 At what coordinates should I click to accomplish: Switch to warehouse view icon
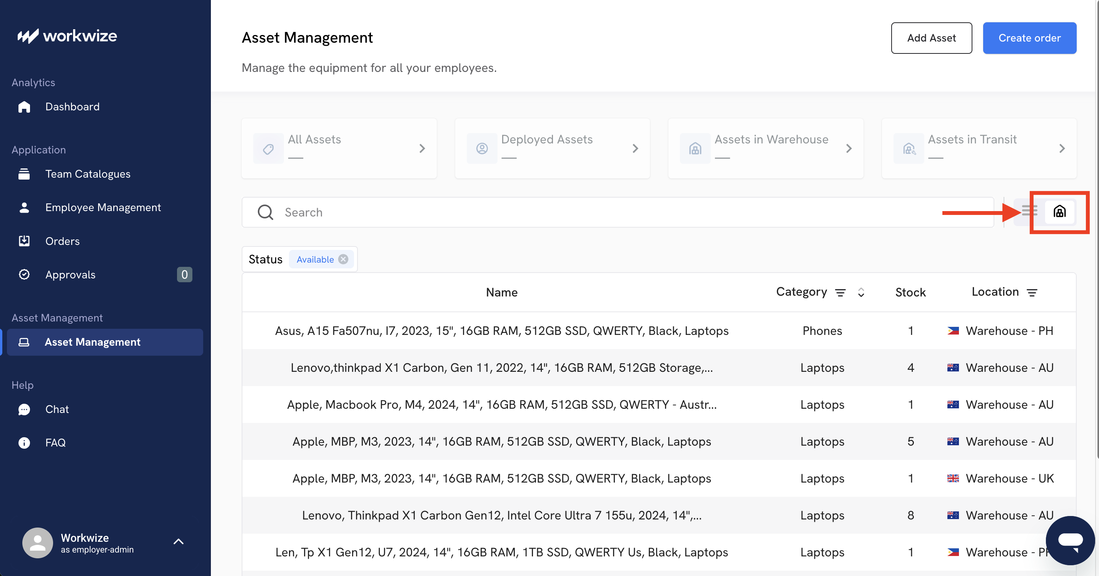pyautogui.click(x=1059, y=211)
